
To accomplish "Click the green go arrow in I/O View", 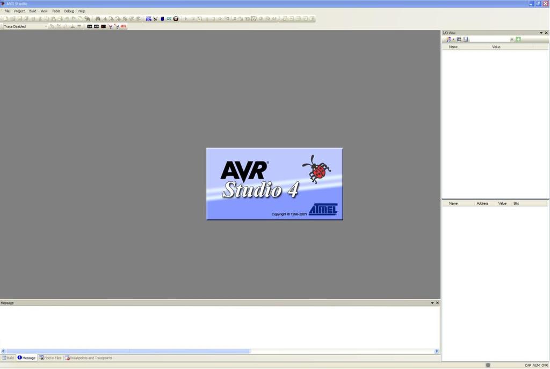I will [518, 39].
